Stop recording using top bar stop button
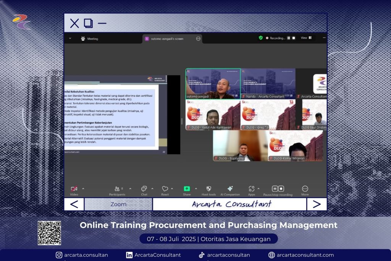This screenshot has height=261, width=391. pyautogui.click(x=294, y=38)
